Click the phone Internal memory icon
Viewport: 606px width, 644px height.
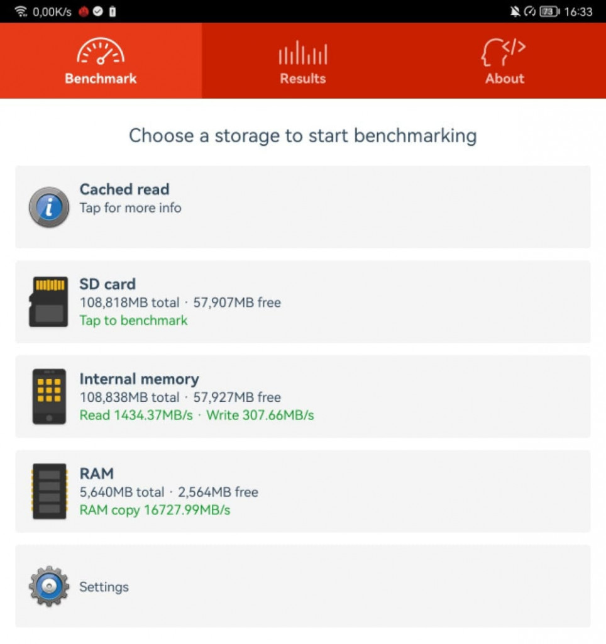point(49,396)
